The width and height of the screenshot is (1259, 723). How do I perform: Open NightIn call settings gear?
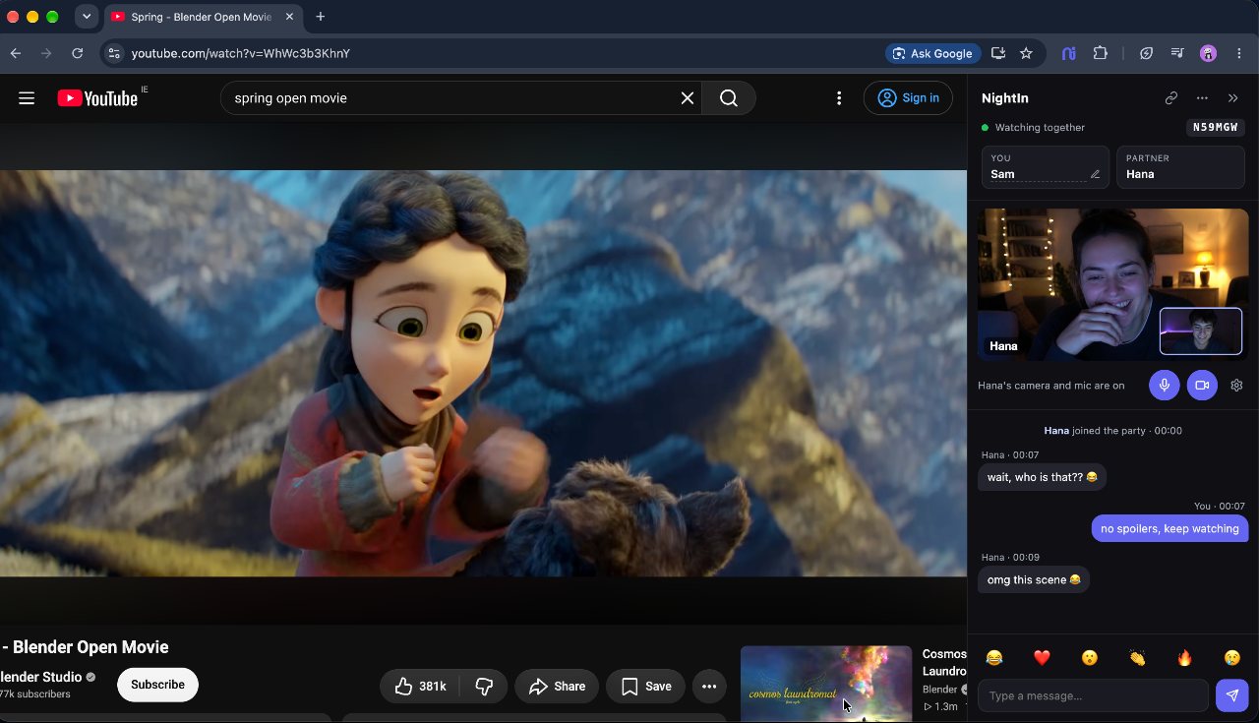[x=1236, y=386]
